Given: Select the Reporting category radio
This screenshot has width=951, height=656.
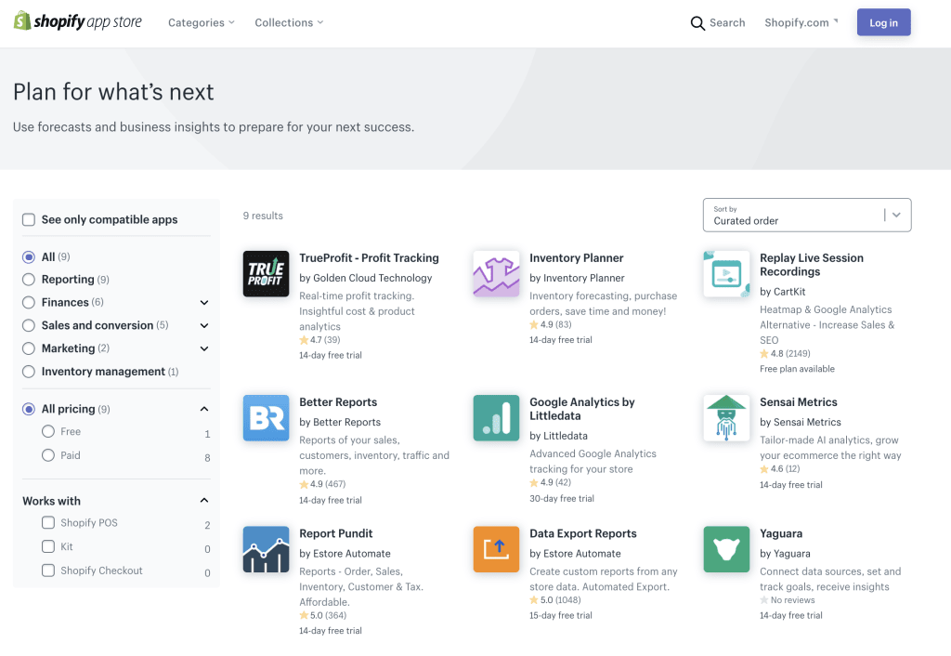Looking at the screenshot, I should click(x=29, y=280).
